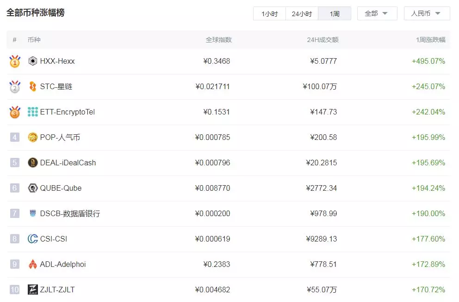459x302 pixels.
Task: Expand the 全部 filter dropdown
Action: point(377,13)
